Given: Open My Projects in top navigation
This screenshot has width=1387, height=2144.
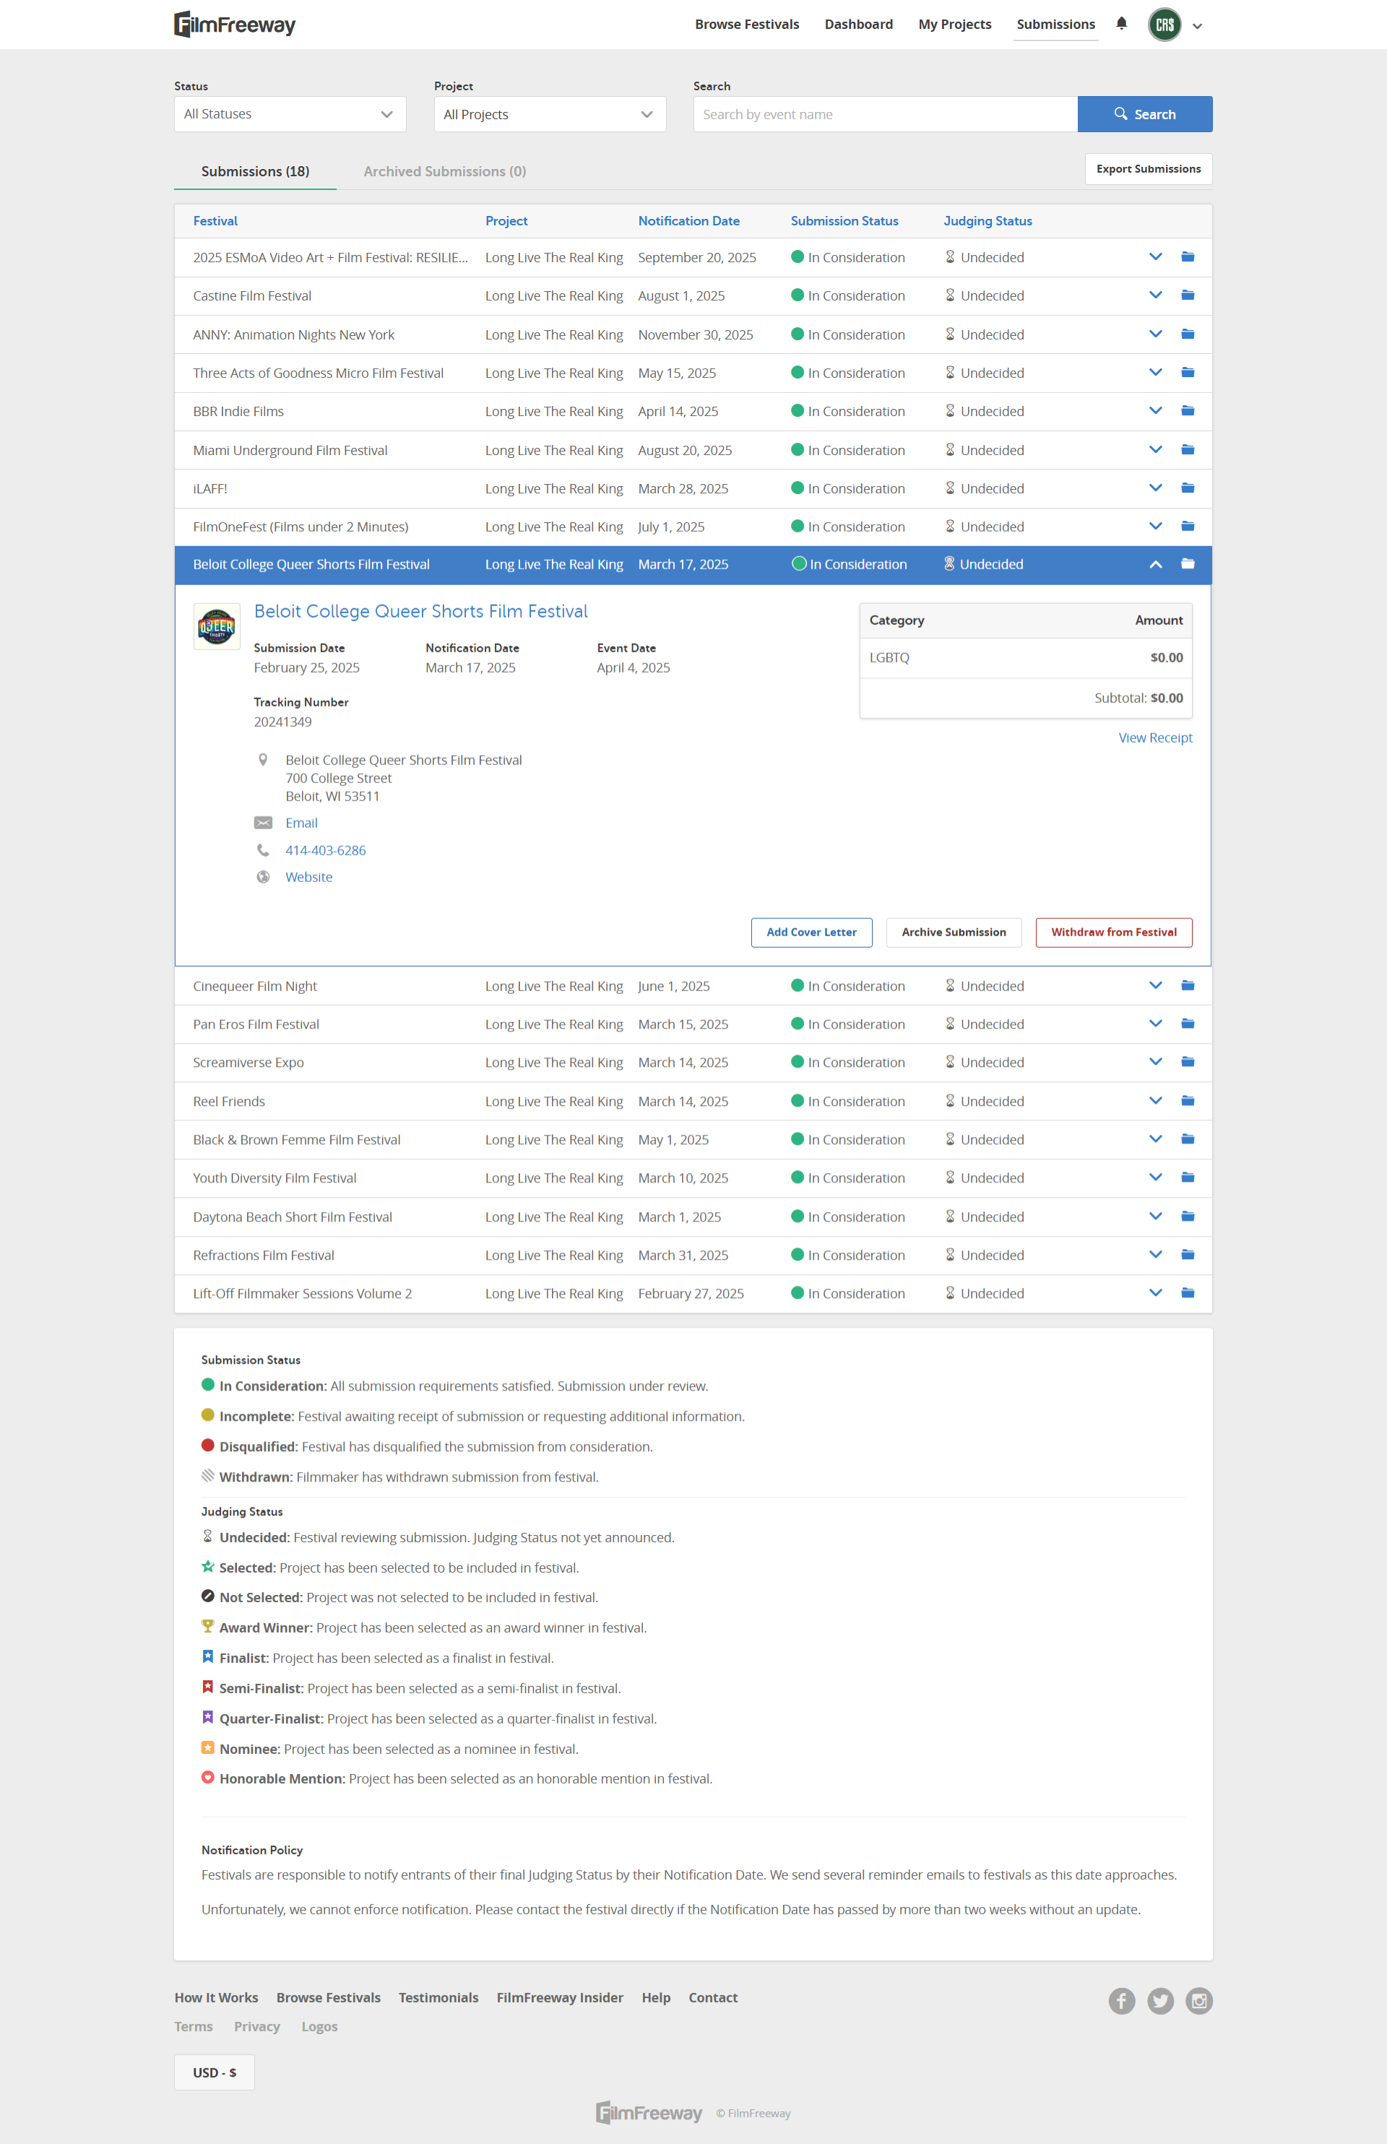Looking at the screenshot, I should [x=955, y=25].
